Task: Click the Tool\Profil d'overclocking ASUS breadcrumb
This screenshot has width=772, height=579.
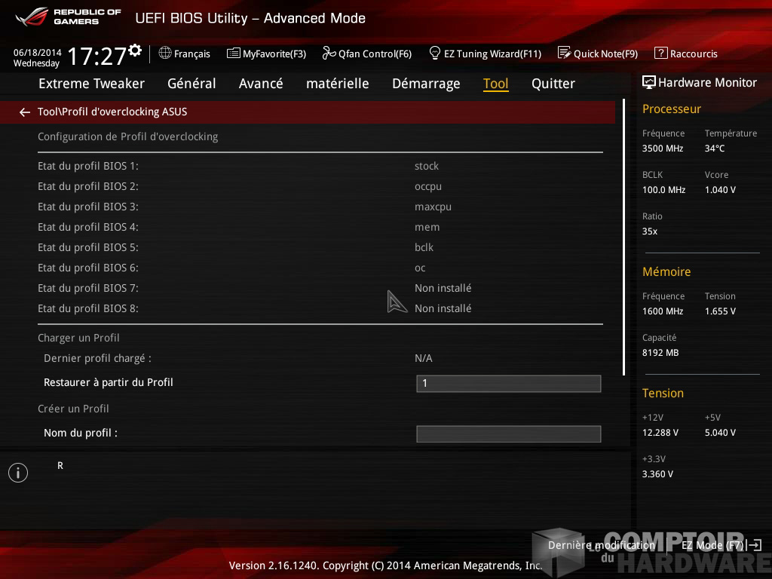Action: pyautogui.click(x=112, y=112)
